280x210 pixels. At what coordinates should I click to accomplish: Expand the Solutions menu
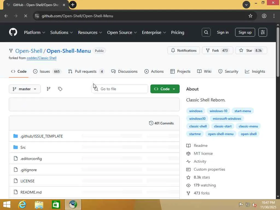pos(62,32)
